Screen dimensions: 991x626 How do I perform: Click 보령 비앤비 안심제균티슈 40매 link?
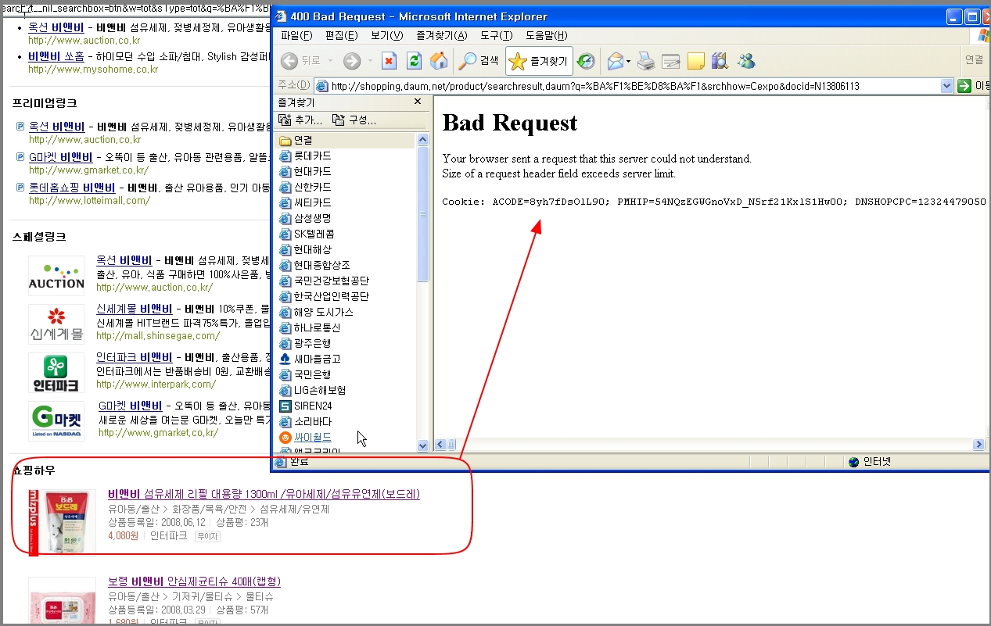pos(194,582)
